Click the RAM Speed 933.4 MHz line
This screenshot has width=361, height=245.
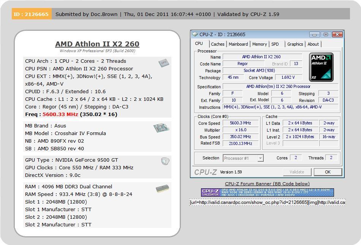point(79,194)
